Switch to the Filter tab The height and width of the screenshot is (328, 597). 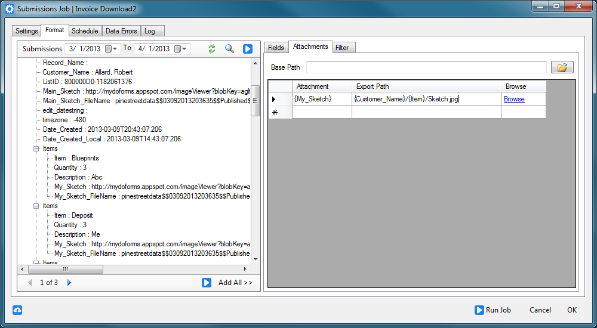(342, 48)
